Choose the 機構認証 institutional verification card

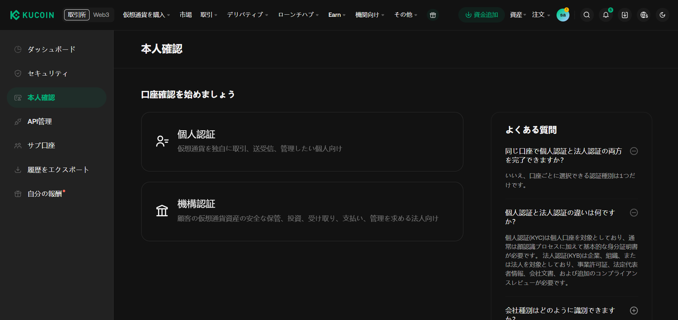pyautogui.click(x=302, y=212)
